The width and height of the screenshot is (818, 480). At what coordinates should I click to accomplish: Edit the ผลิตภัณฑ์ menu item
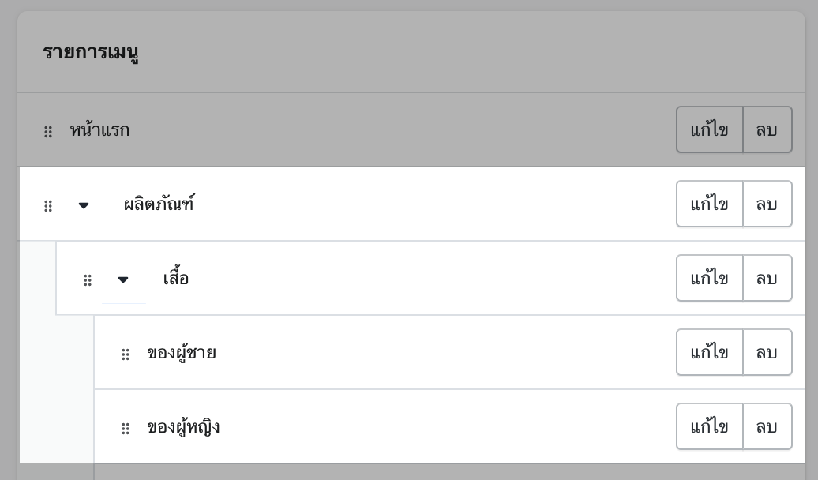[709, 204]
